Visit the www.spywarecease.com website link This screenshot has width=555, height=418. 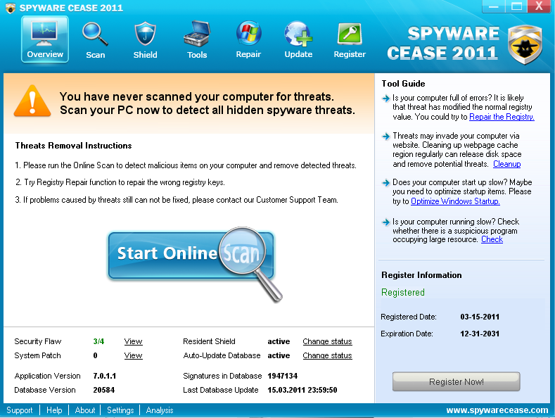coord(497,410)
